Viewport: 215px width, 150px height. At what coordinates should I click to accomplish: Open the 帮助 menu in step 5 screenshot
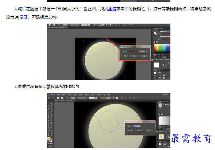99,95
